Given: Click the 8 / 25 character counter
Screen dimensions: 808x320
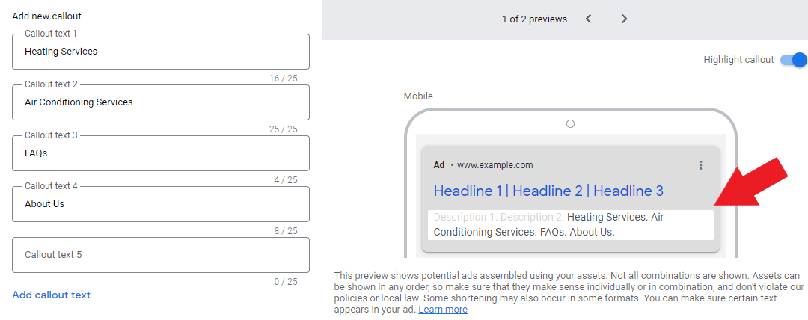Looking at the screenshot, I should pyautogui.click(x=286, y=231).
